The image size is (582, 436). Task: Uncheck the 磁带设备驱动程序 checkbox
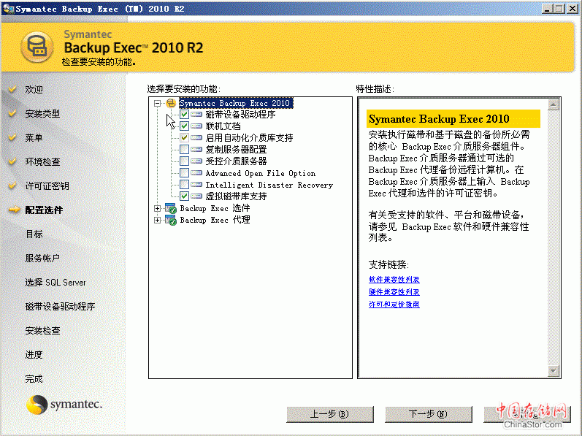tap(184, 115)
